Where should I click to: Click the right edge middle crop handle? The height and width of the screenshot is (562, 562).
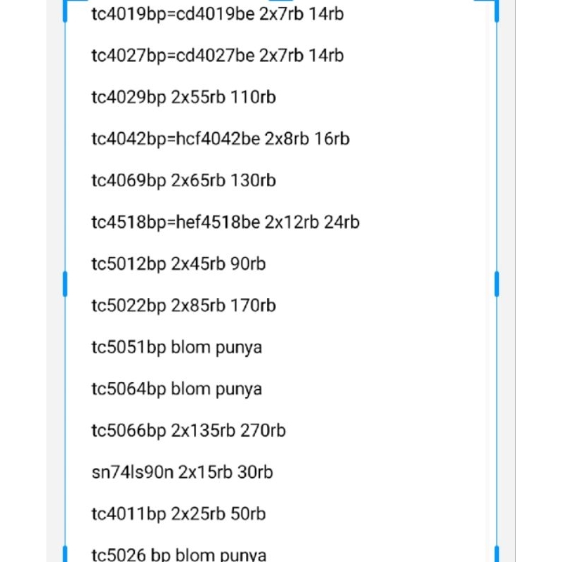497,284
